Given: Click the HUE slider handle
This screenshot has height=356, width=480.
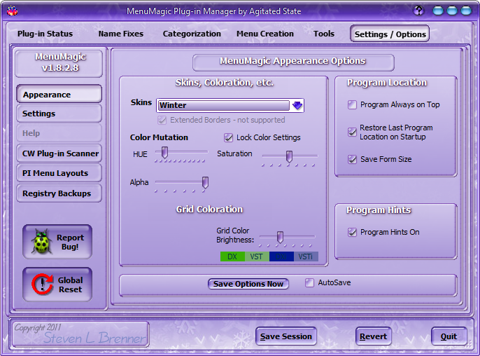Looking at the screenshot, I should point(164,152).
